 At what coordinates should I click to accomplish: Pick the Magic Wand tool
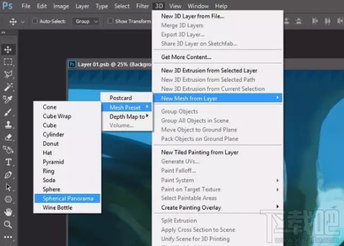[x=8, y=87]
